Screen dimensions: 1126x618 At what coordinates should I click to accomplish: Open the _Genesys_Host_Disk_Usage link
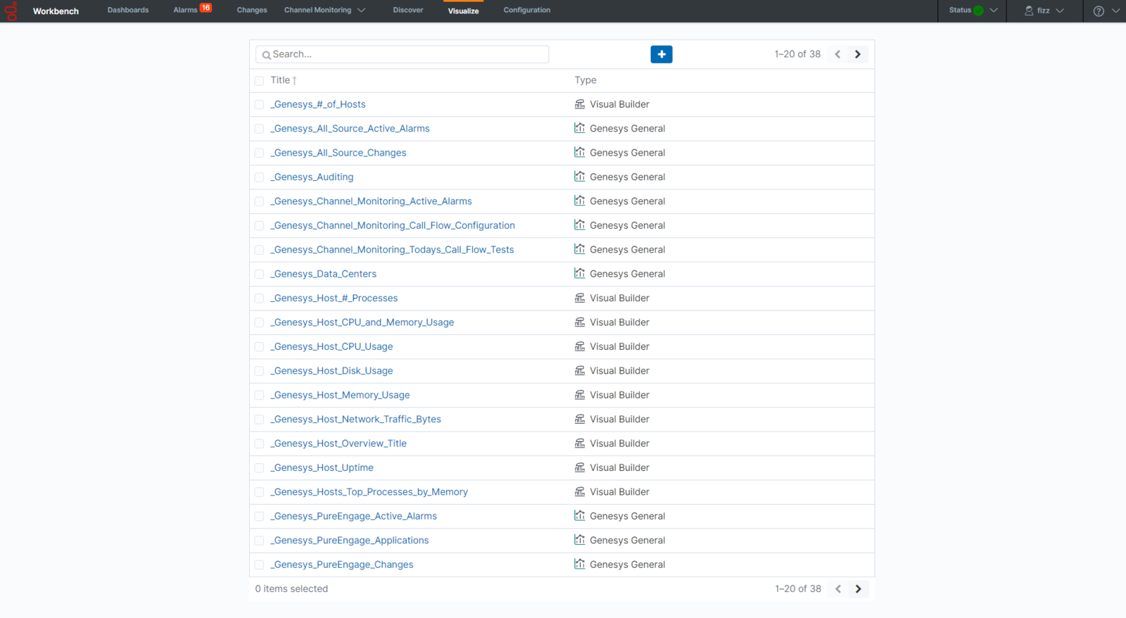click(x=332, y=370)
